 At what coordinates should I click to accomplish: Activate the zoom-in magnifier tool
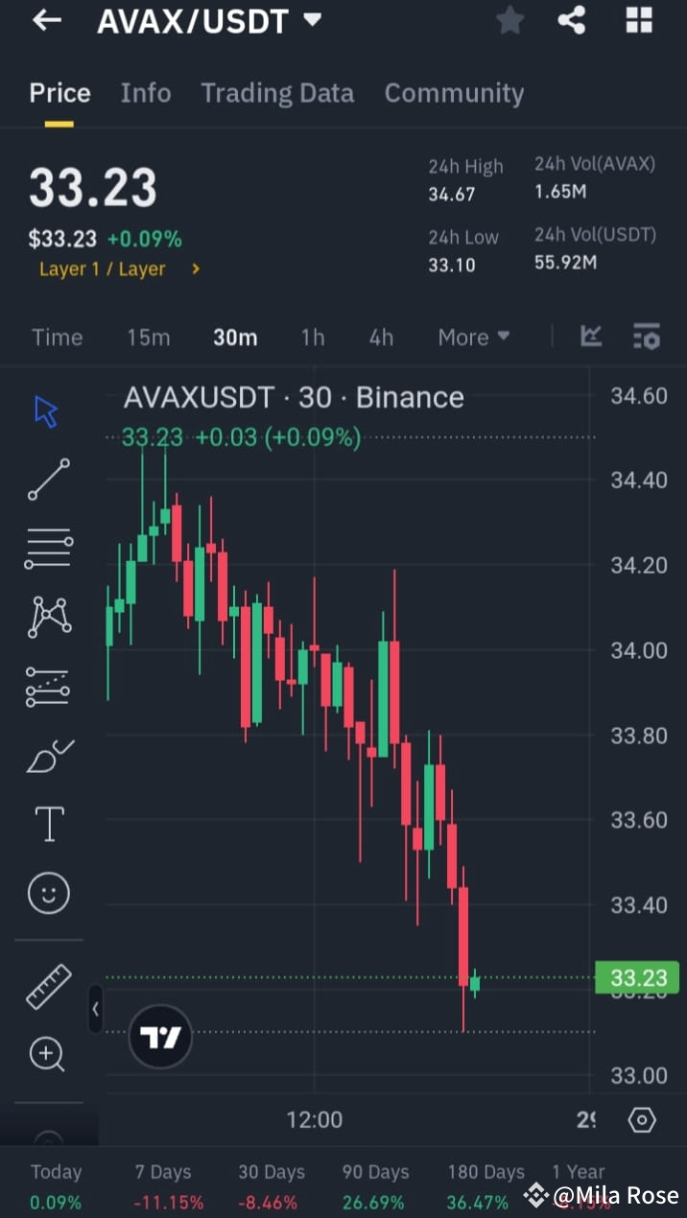tap(48, 1054)
